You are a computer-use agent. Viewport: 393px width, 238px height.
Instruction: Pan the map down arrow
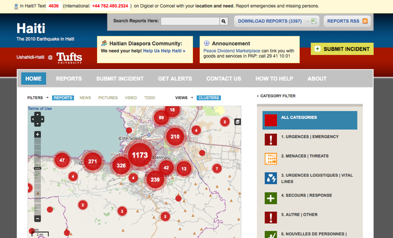coord(37,124)
